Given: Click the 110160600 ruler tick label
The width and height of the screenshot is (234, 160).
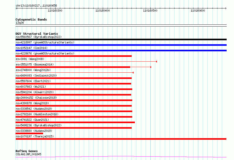Looking at the screenshot, I should click(198, 11).
